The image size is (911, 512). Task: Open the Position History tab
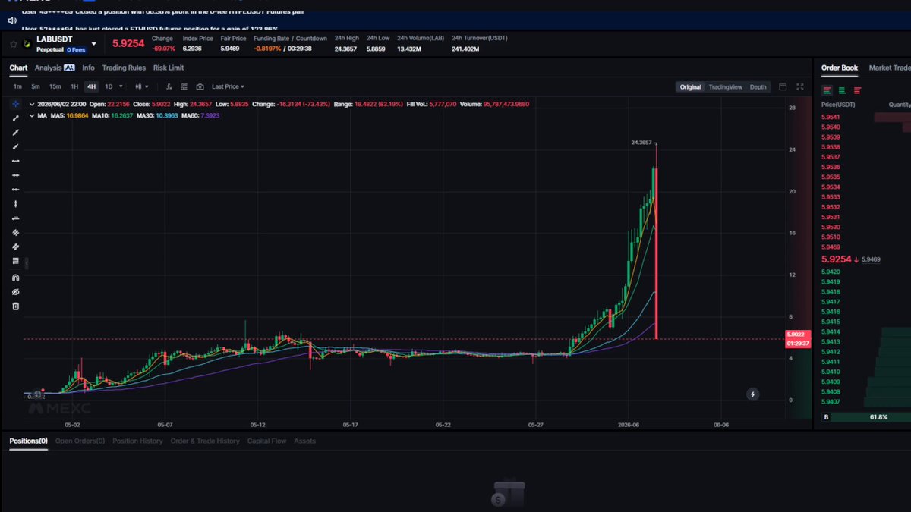coord(137,441)
